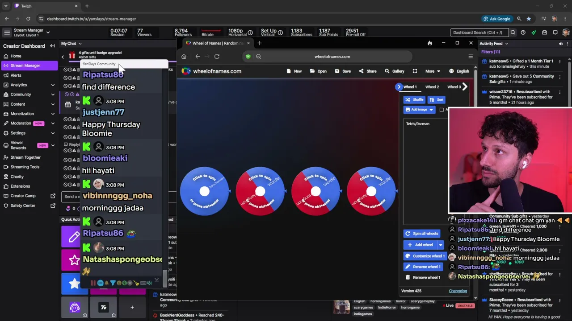Viewport: 572px width, 321px height.
Task: Expand the Settings section
Action: click(53, 133)
